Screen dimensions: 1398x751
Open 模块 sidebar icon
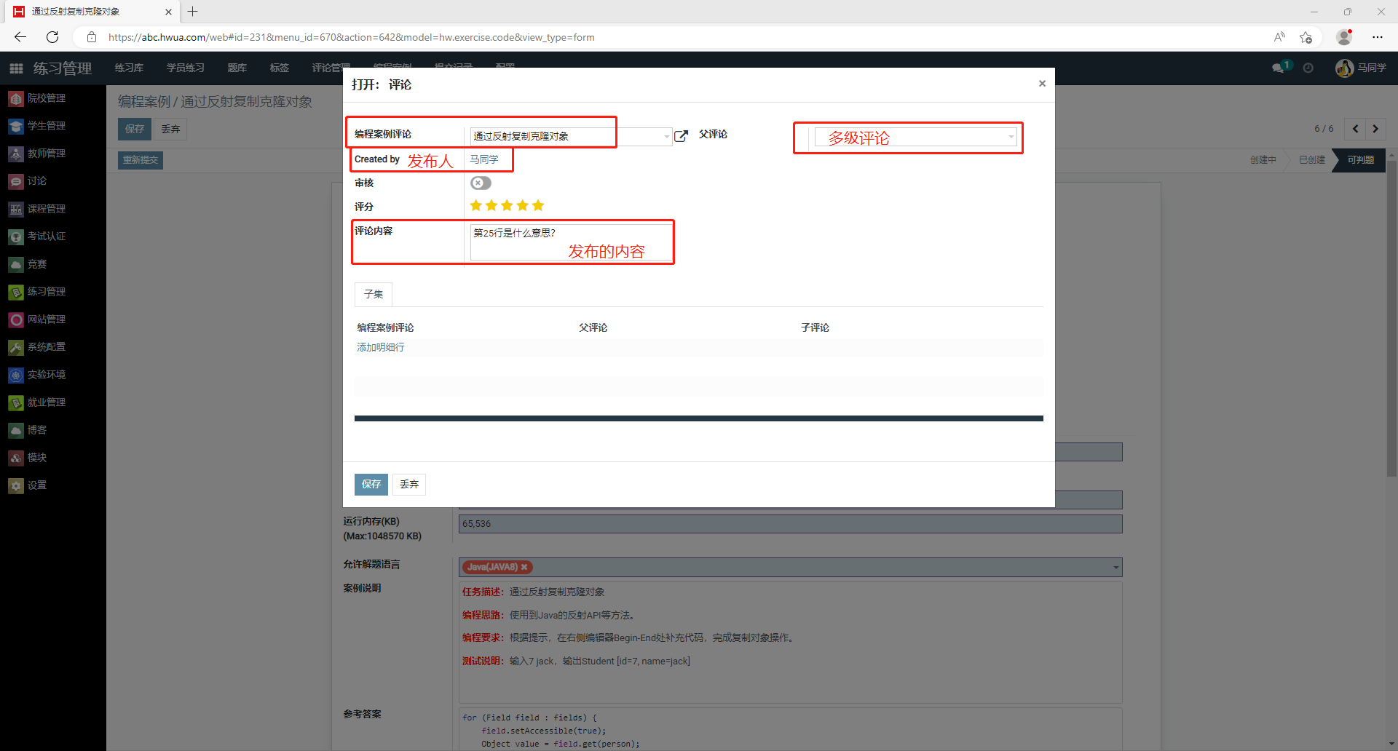(x=16, y=458)
